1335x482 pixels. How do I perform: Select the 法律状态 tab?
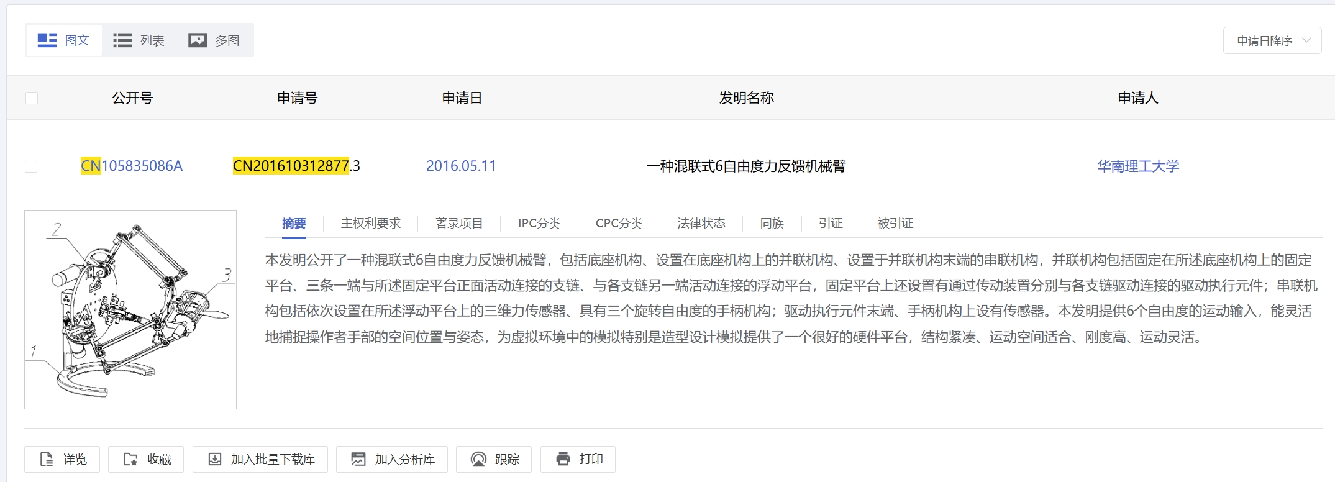701,223
